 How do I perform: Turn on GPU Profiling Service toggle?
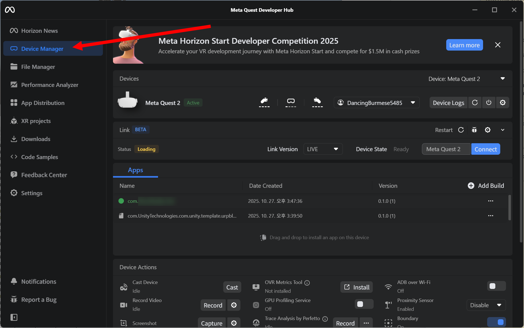pyautogui.click(x=364, y=304)
